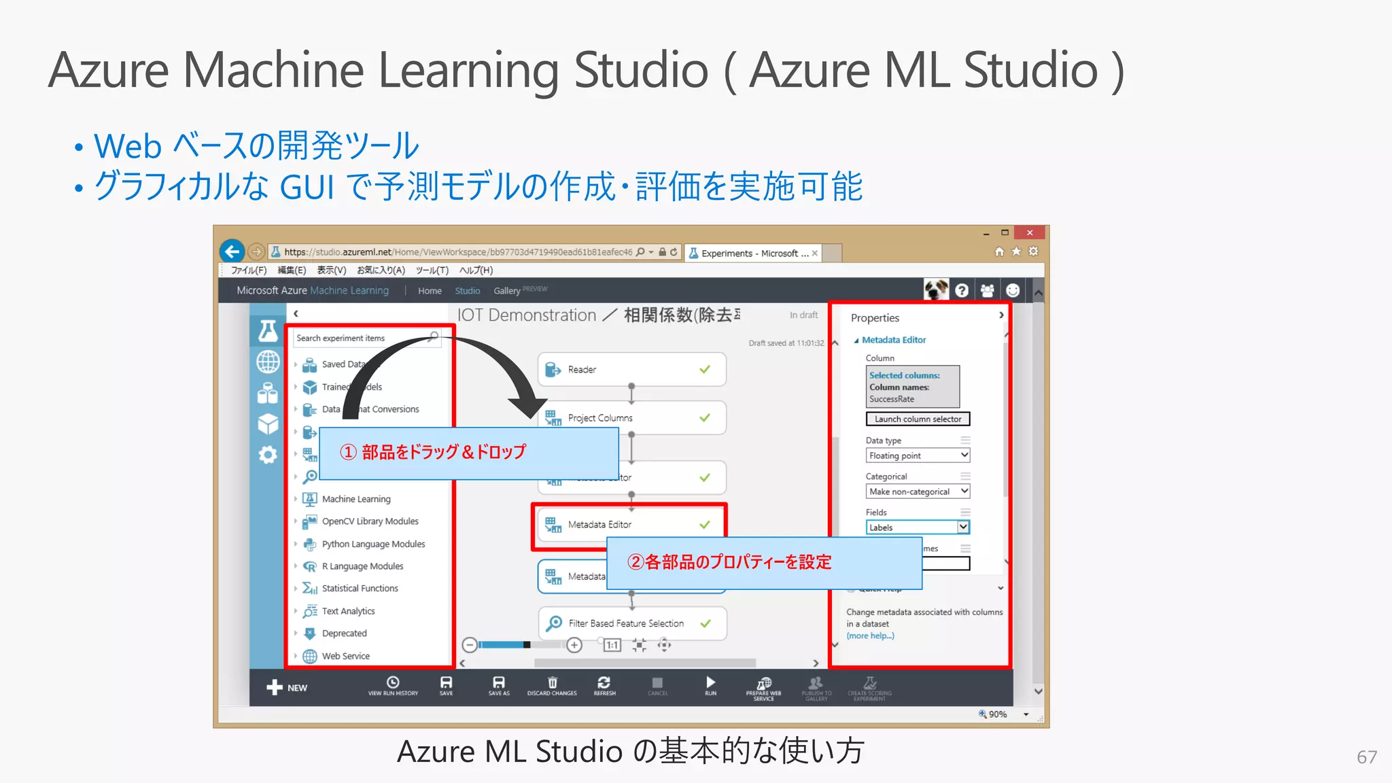Click the canvas zoom out minus icon
This screenshot has height=783, width=1392.
[470, 645]
